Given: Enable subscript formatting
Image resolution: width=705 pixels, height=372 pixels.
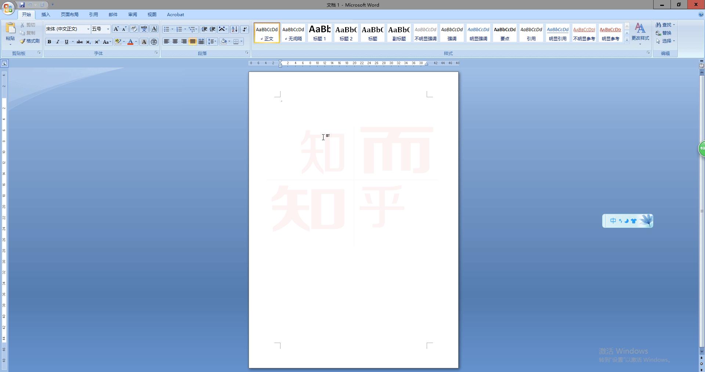Looking at the screenshot, I should pos(88,42).
